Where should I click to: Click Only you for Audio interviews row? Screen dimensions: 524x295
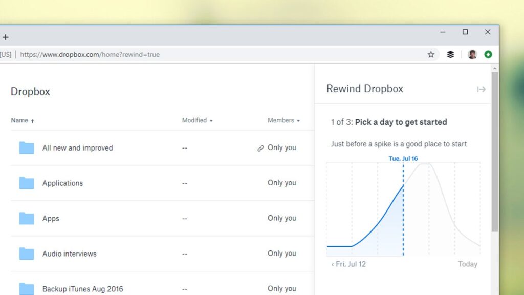tap(282, 254)
